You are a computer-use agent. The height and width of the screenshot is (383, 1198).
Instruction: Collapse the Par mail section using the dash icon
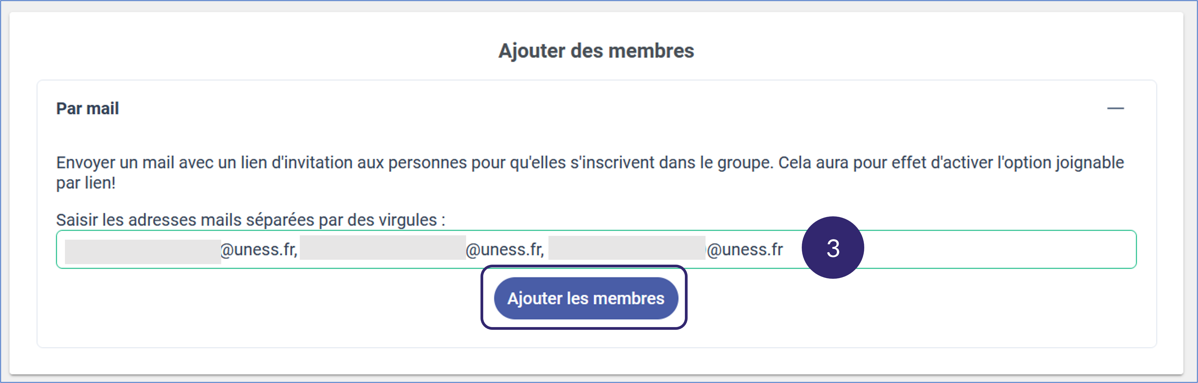1115,109
